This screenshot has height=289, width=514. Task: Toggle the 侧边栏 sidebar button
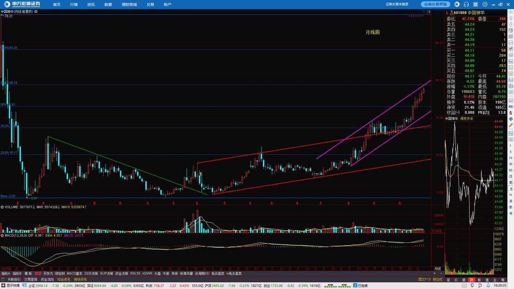[x=438, y=279]
